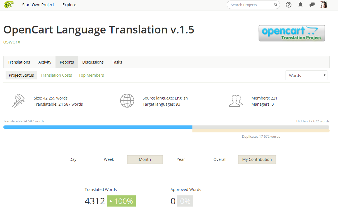
Task: Click the 'Source language: English' text
Action: (165, 98)
